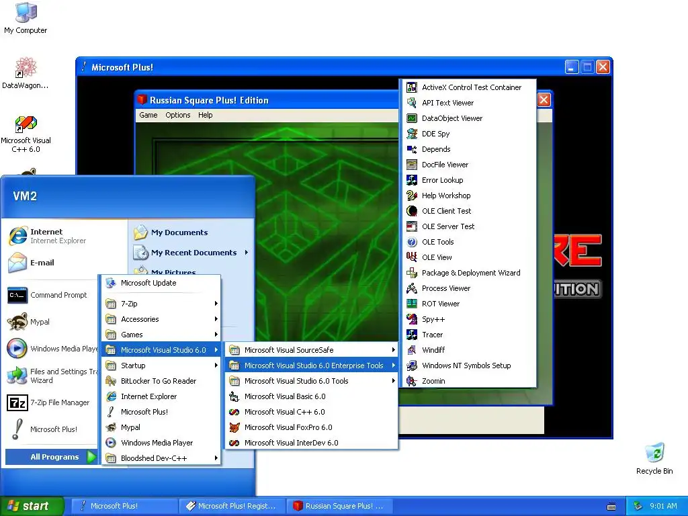Launch Microsoft Visual InterDev 6.0 icon
The height and width of the screenshot is (516, 688).
(x=234, y=443)
